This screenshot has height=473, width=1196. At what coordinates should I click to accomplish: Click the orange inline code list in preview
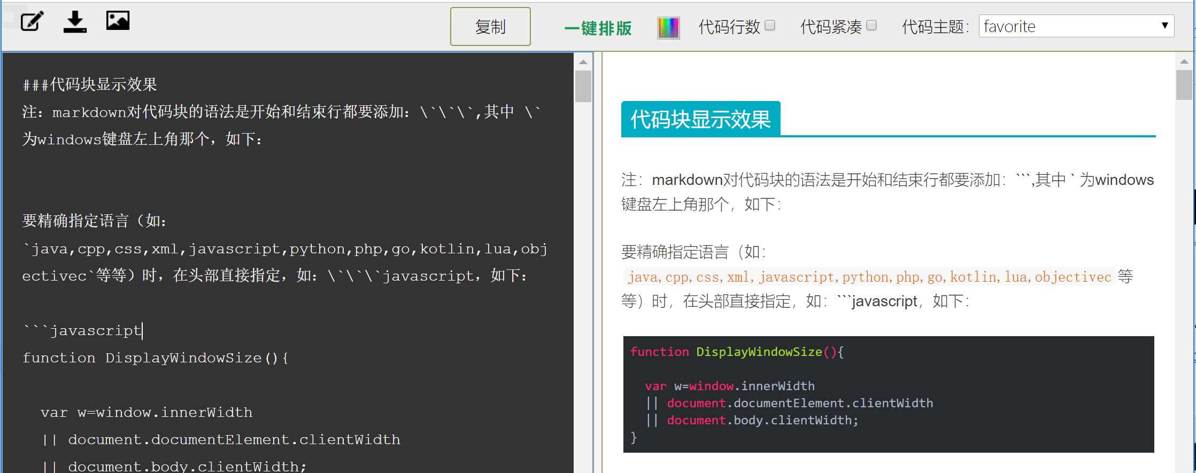869,277
